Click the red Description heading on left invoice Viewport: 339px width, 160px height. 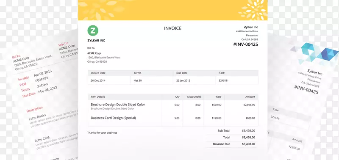coord(35,109)
